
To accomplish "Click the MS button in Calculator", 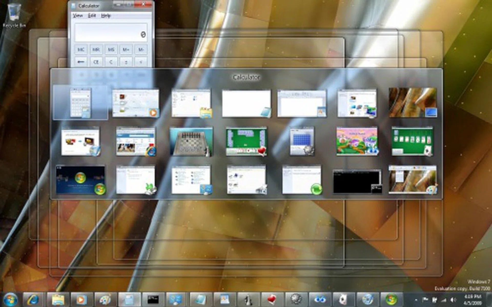I will tap(111, 49).
